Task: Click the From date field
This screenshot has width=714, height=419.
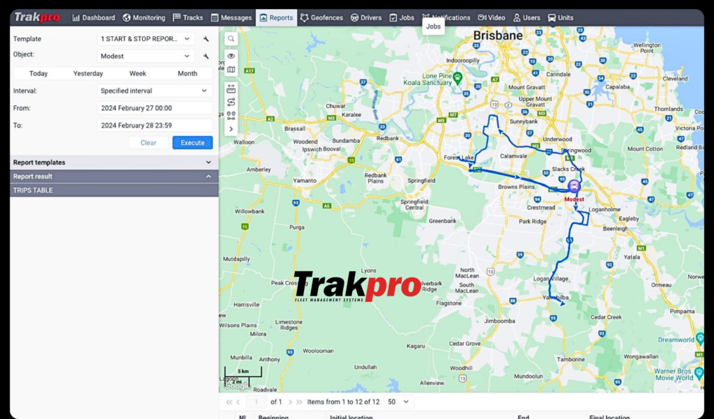Action: [154, 108]
